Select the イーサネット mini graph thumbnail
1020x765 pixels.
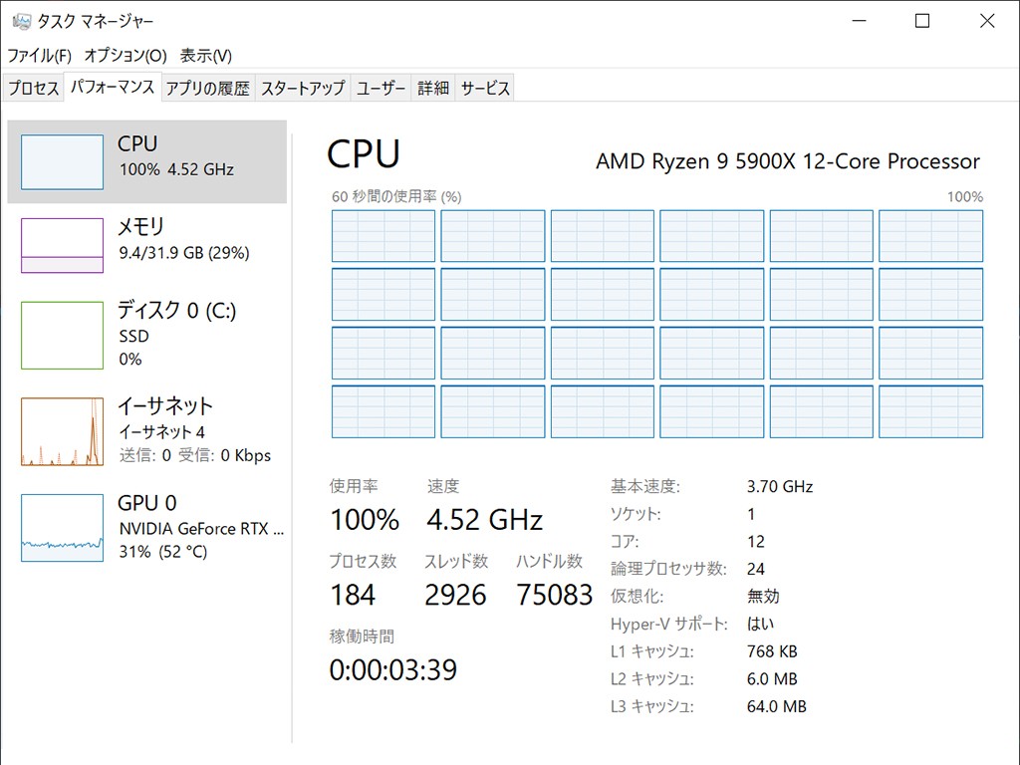coord(62,431)
